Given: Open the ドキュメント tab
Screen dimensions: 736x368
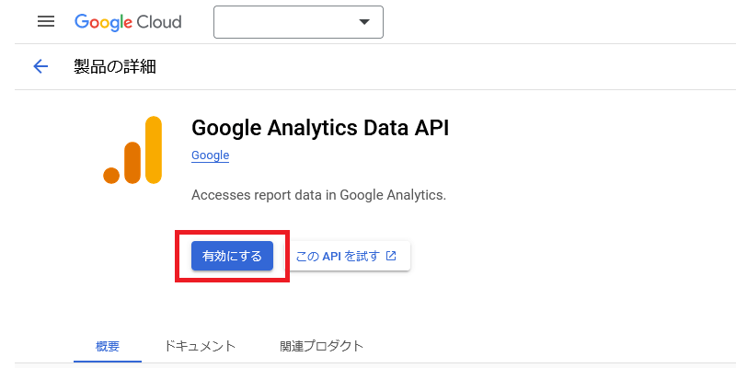Looking at the screenshot, I should [x=200, y=346].
